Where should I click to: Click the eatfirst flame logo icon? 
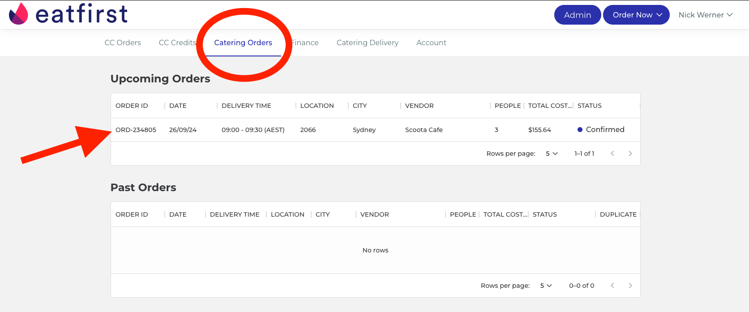(18, 14)
